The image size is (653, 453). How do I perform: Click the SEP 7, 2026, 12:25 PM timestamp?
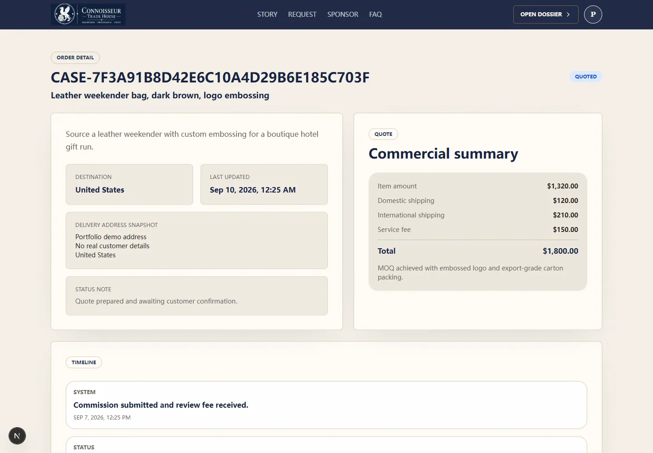(102, 418)
